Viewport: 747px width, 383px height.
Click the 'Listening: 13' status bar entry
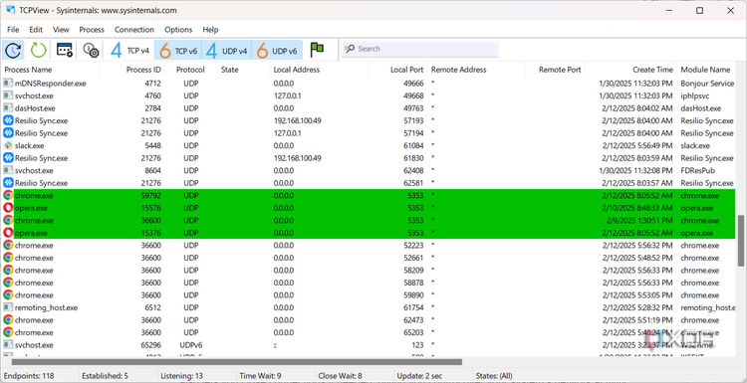181,376
